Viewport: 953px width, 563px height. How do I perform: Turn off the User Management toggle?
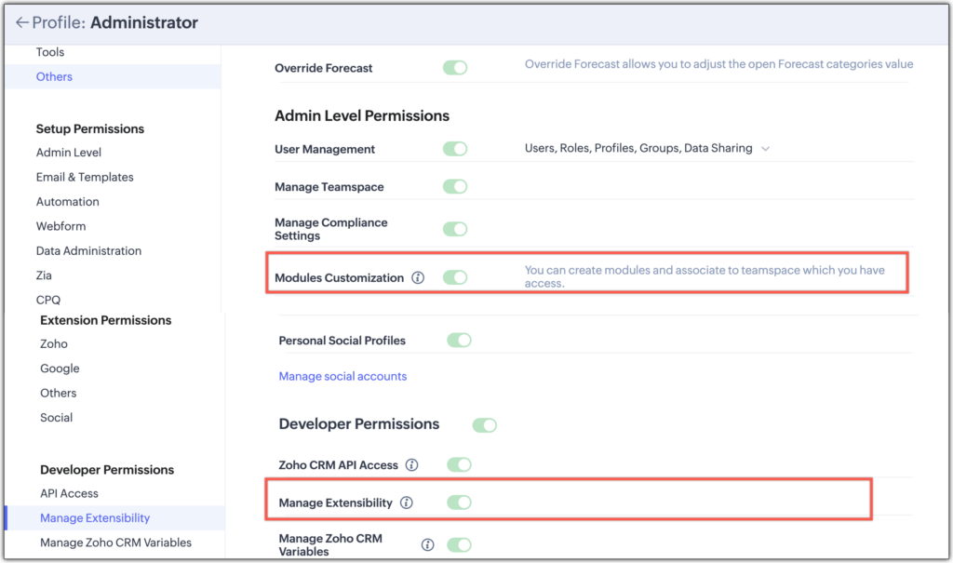[x=455, y=148]
